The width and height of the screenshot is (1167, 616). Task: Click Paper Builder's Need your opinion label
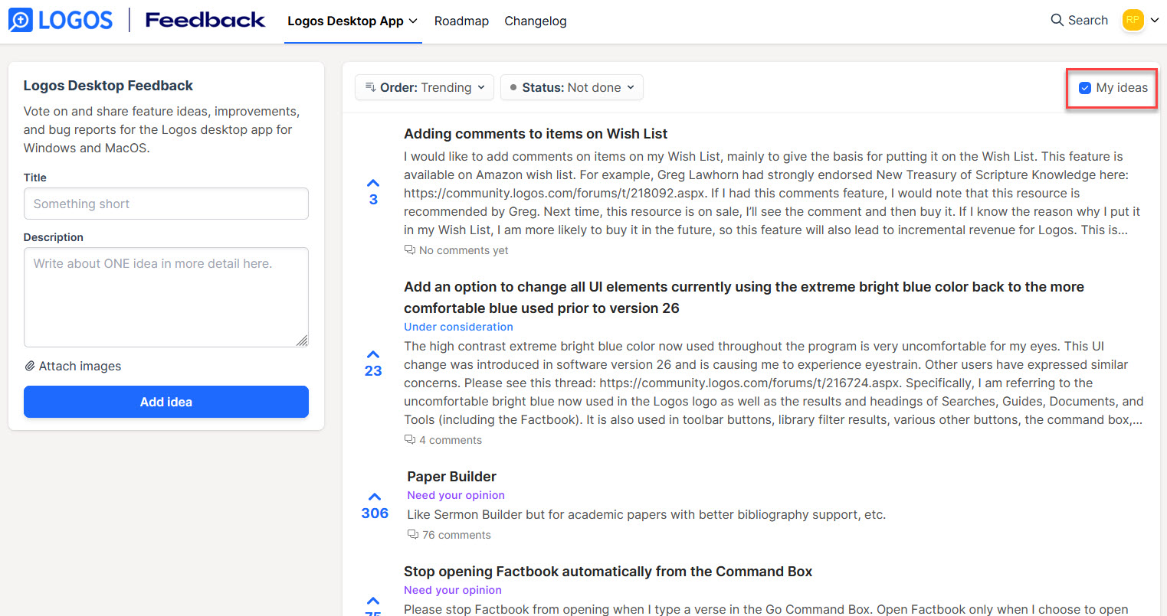click(456, 495)
